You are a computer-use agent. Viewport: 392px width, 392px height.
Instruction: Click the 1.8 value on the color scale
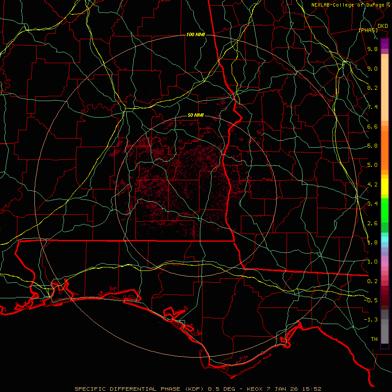372,243
